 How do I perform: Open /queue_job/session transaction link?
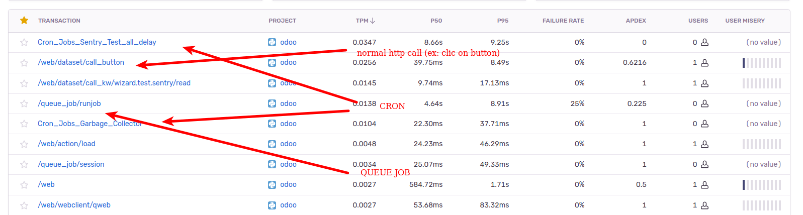point(71,164)
